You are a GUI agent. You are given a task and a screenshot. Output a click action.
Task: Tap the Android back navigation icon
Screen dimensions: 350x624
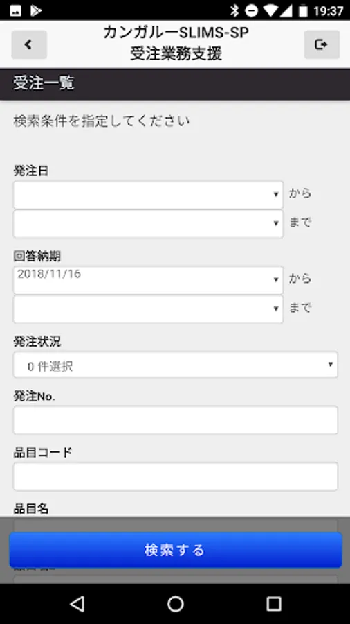click(x=77, y=604)
